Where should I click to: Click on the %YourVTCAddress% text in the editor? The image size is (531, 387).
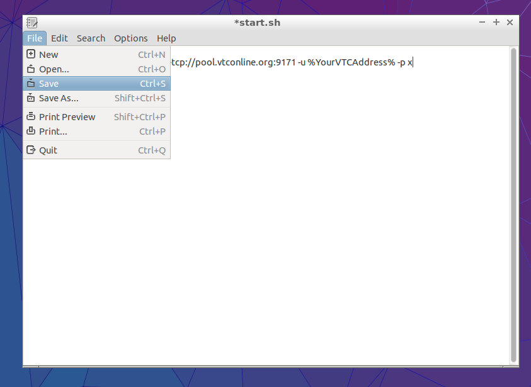(351, 62)
